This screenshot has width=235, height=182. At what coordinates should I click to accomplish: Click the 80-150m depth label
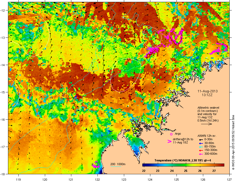(x=210, y=147)
